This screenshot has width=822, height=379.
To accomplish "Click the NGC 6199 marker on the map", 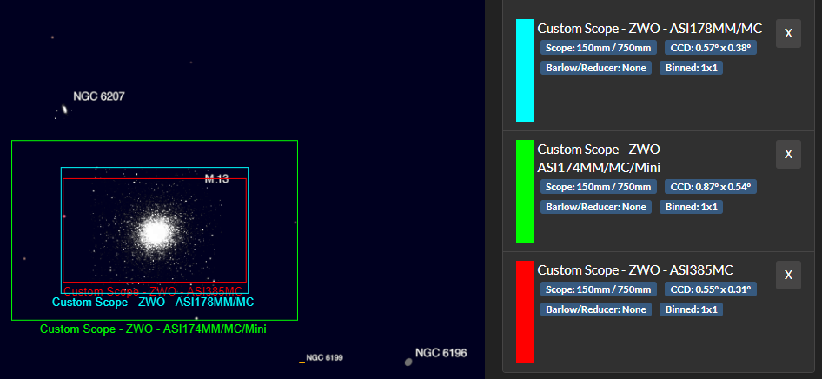I will [302, 362].
